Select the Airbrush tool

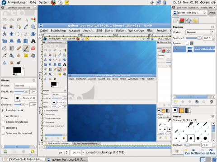point(5,55)
